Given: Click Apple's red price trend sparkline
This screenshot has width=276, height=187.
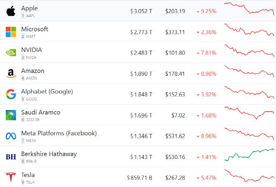Looking at the screenshot, I should pyautogui.click(x=249, y=9).
